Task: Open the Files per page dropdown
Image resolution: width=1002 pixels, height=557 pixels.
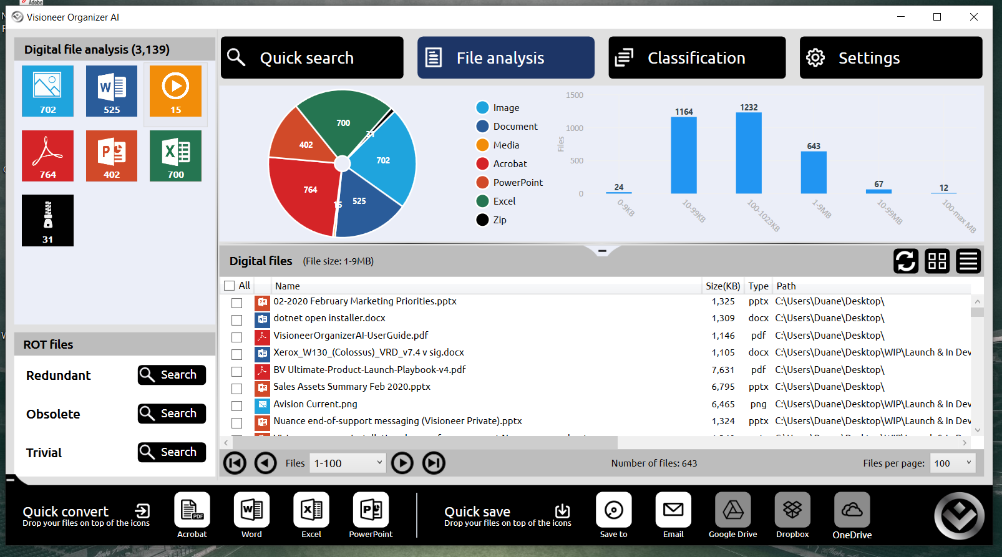Action: 952,463
